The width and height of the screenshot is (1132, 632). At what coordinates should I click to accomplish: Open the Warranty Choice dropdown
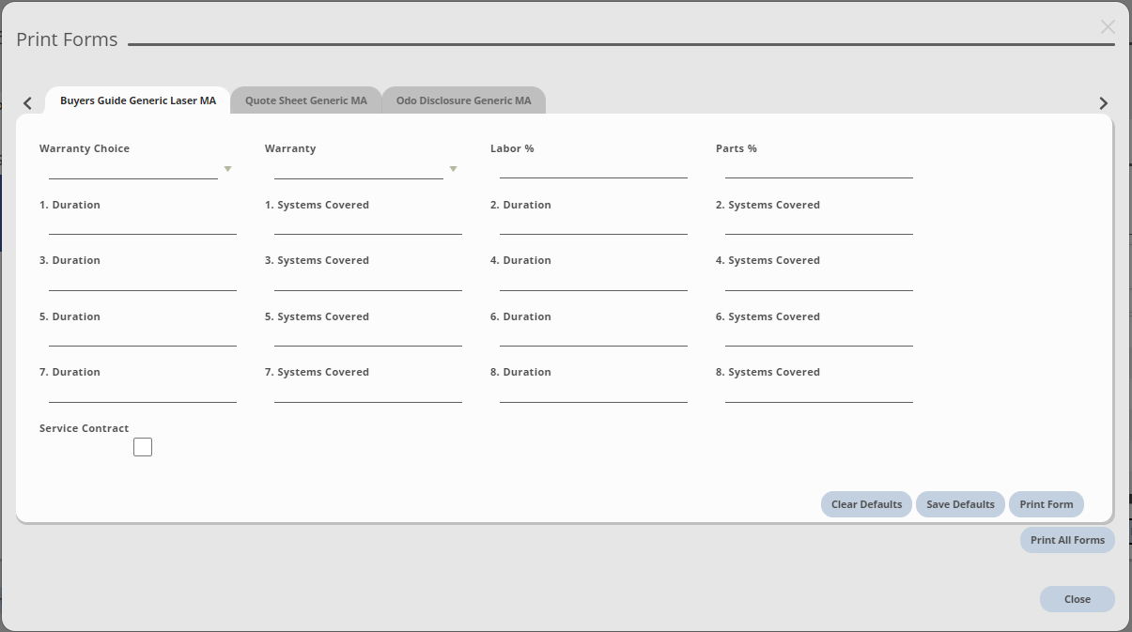tap(227, 168)
